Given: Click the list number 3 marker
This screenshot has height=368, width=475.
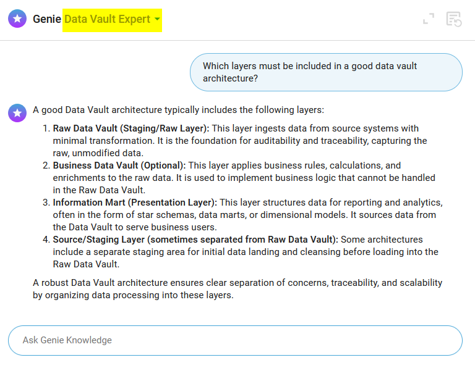Looking at the screenshot, I should click(x=46, y=203).
